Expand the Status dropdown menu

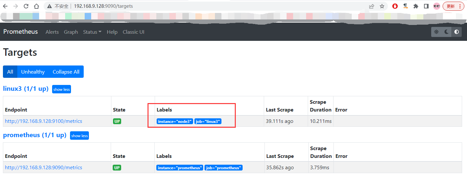(92, 32)
